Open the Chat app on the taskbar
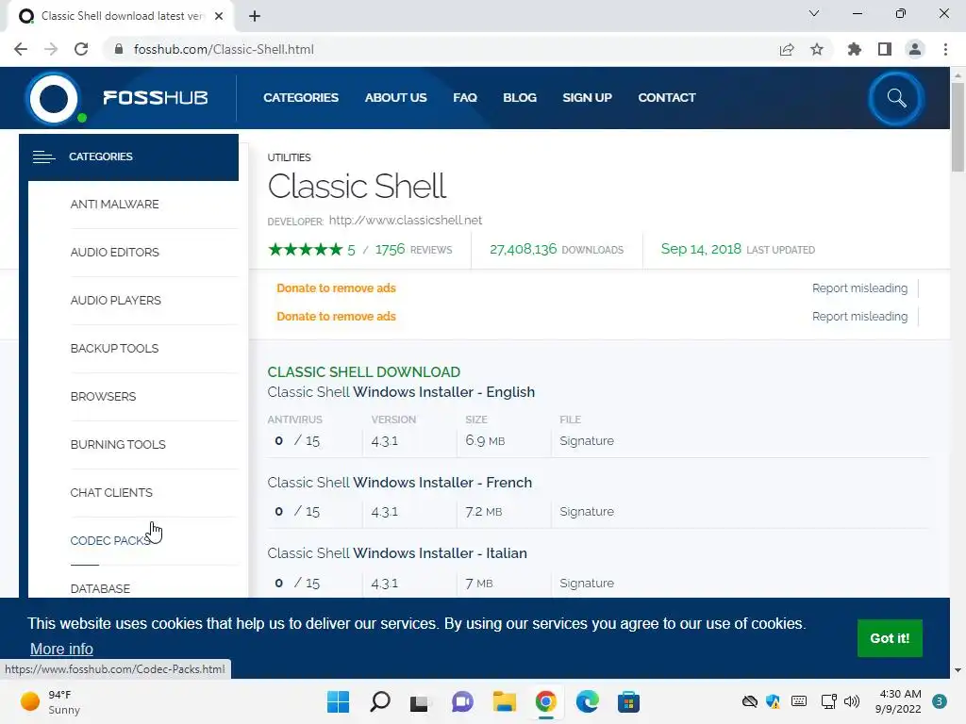 coord(462,701)
